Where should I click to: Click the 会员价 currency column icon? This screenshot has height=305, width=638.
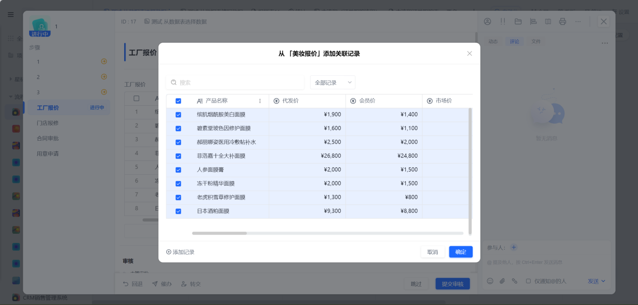(x=353, y=101)
